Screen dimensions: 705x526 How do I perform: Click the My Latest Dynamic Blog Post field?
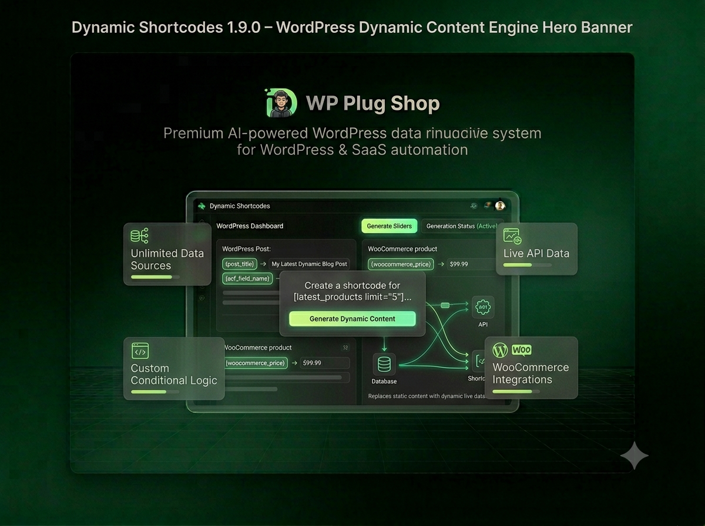[310, 264]
